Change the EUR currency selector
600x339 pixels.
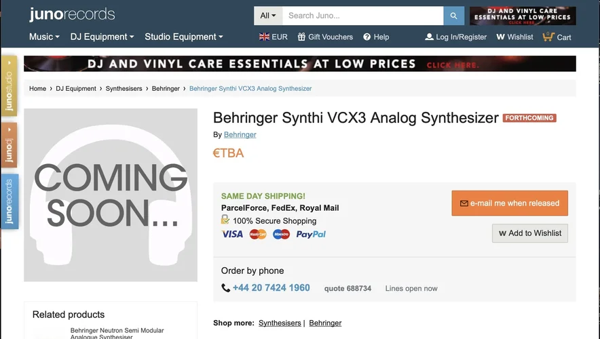(274, 37)
